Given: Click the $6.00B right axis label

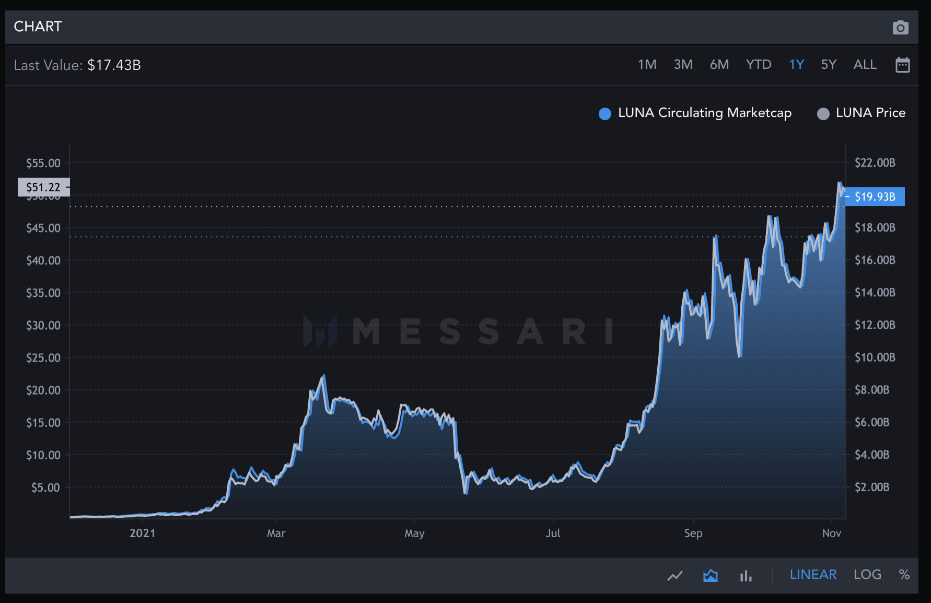Looking at the screenshot, I should [872, 422].
